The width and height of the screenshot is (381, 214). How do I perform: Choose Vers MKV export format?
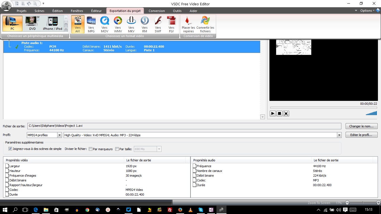coord(131,25)
